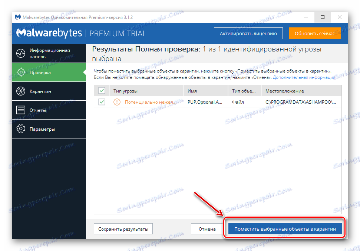
Task: Click the Файл object type cell
Action: (x=238, y=102)
